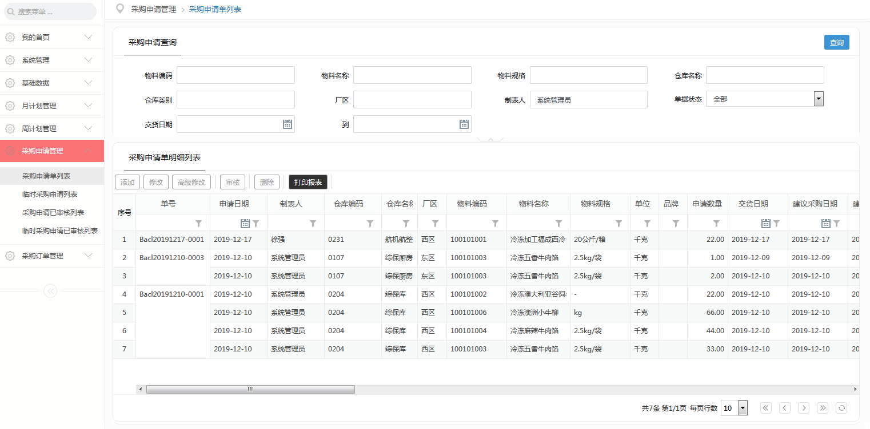Click filter icon under 仓库编码 column

370,223
